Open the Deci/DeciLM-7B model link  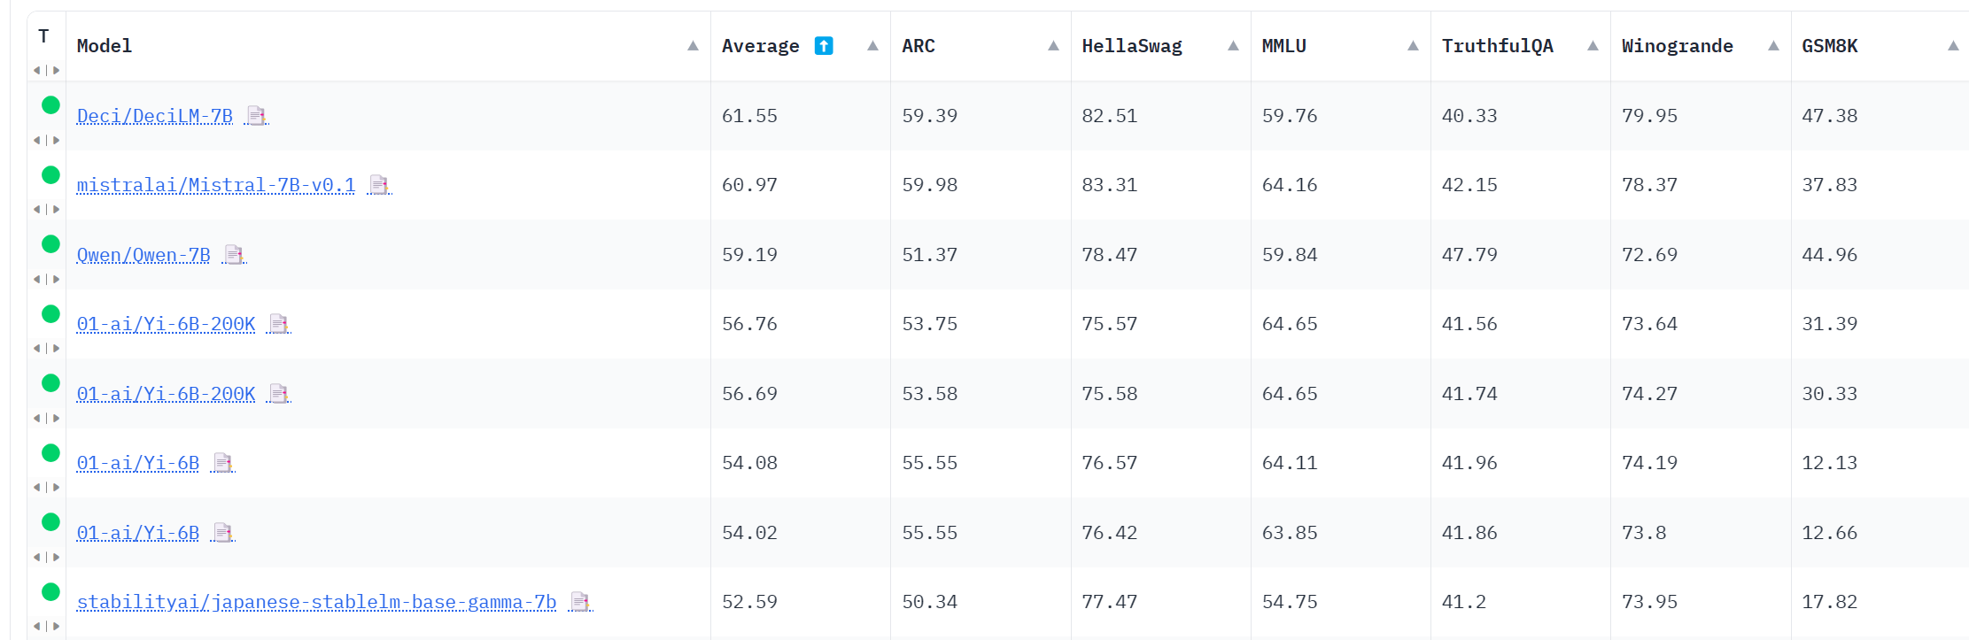click(155, 116)
